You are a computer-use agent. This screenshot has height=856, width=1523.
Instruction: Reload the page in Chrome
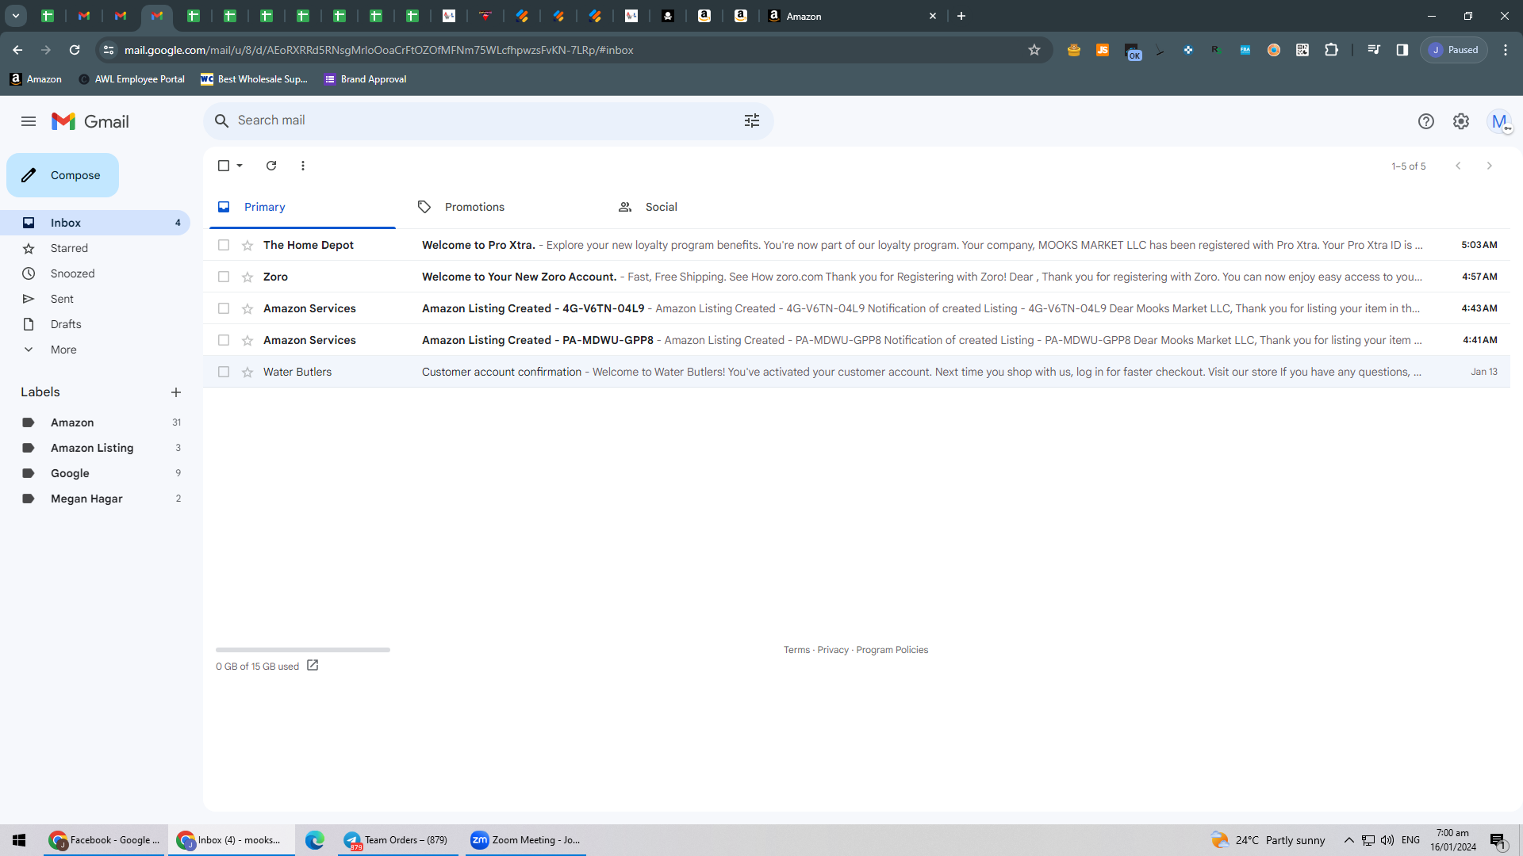(x=75, y=50)
